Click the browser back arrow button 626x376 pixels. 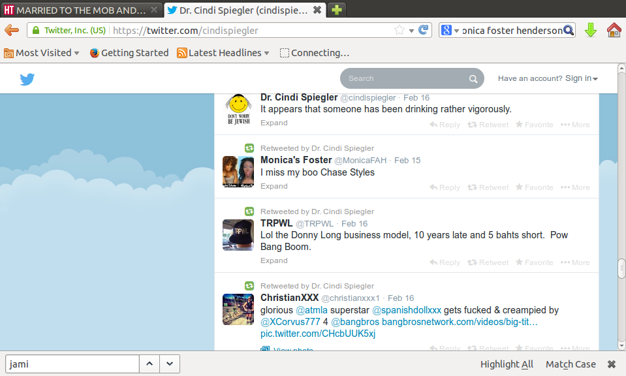pyautogui.click(x=12, y=30)
